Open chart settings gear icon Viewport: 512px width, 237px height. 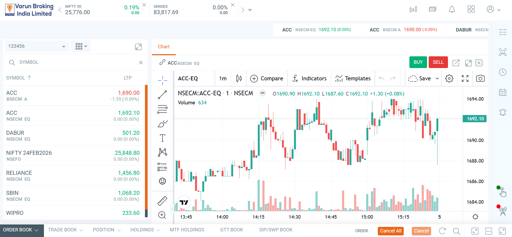coord(449,78)
